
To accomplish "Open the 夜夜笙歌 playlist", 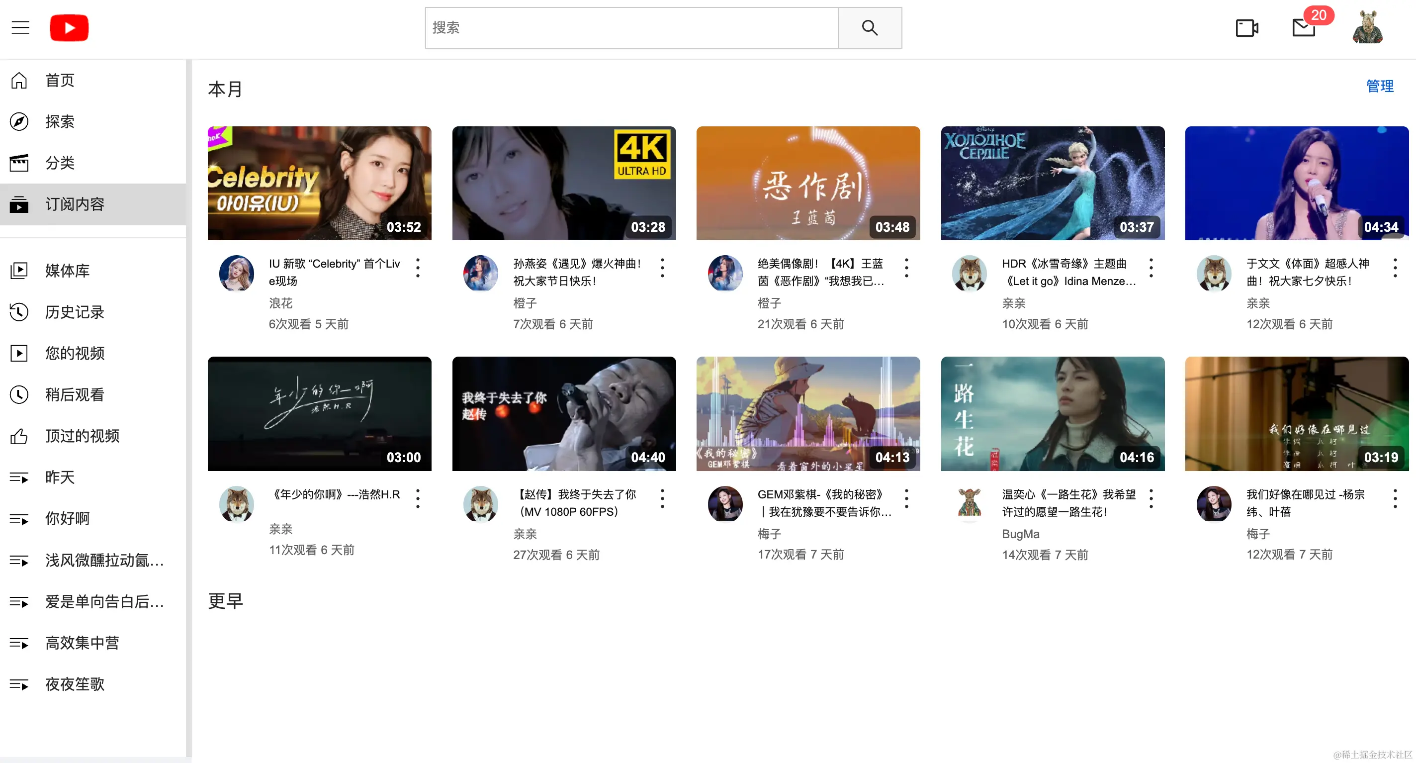I will click(74, 684).
